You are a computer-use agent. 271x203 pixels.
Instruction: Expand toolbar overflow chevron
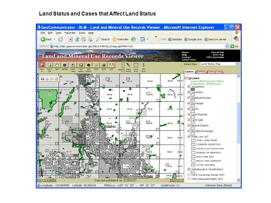point(156,37)
